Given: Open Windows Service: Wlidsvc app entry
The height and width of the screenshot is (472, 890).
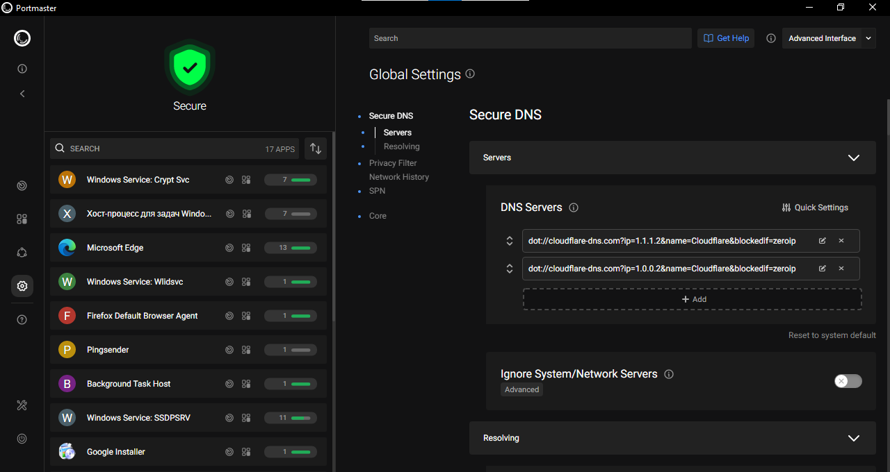Looking at the screenshot, I should (x=188, y=282).
